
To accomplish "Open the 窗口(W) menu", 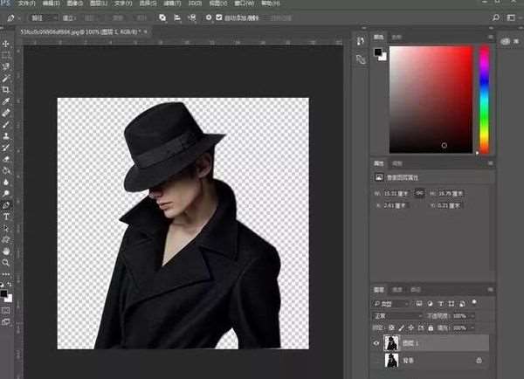I will [244, 3].
